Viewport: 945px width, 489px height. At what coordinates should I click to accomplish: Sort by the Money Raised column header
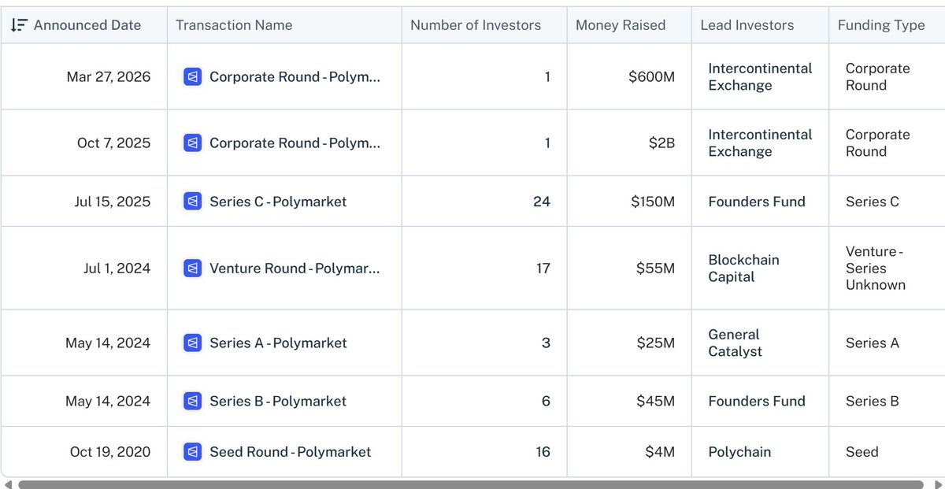click(x=621, y=25)
